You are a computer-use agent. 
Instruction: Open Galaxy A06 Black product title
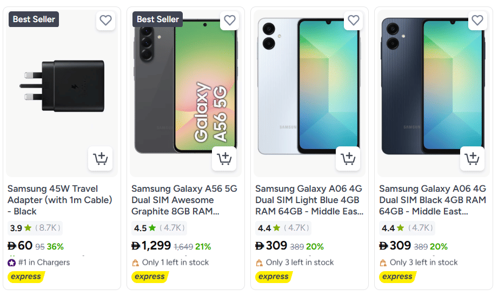(x=432, y=200)
